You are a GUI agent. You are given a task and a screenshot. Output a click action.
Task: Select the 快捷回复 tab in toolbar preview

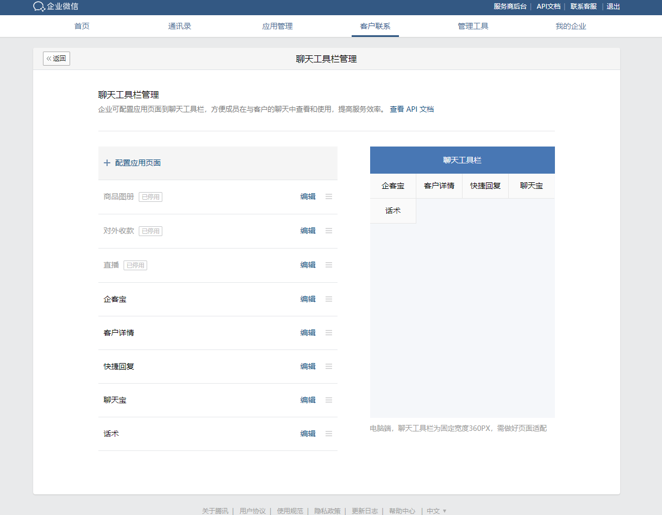pos(485,185)
